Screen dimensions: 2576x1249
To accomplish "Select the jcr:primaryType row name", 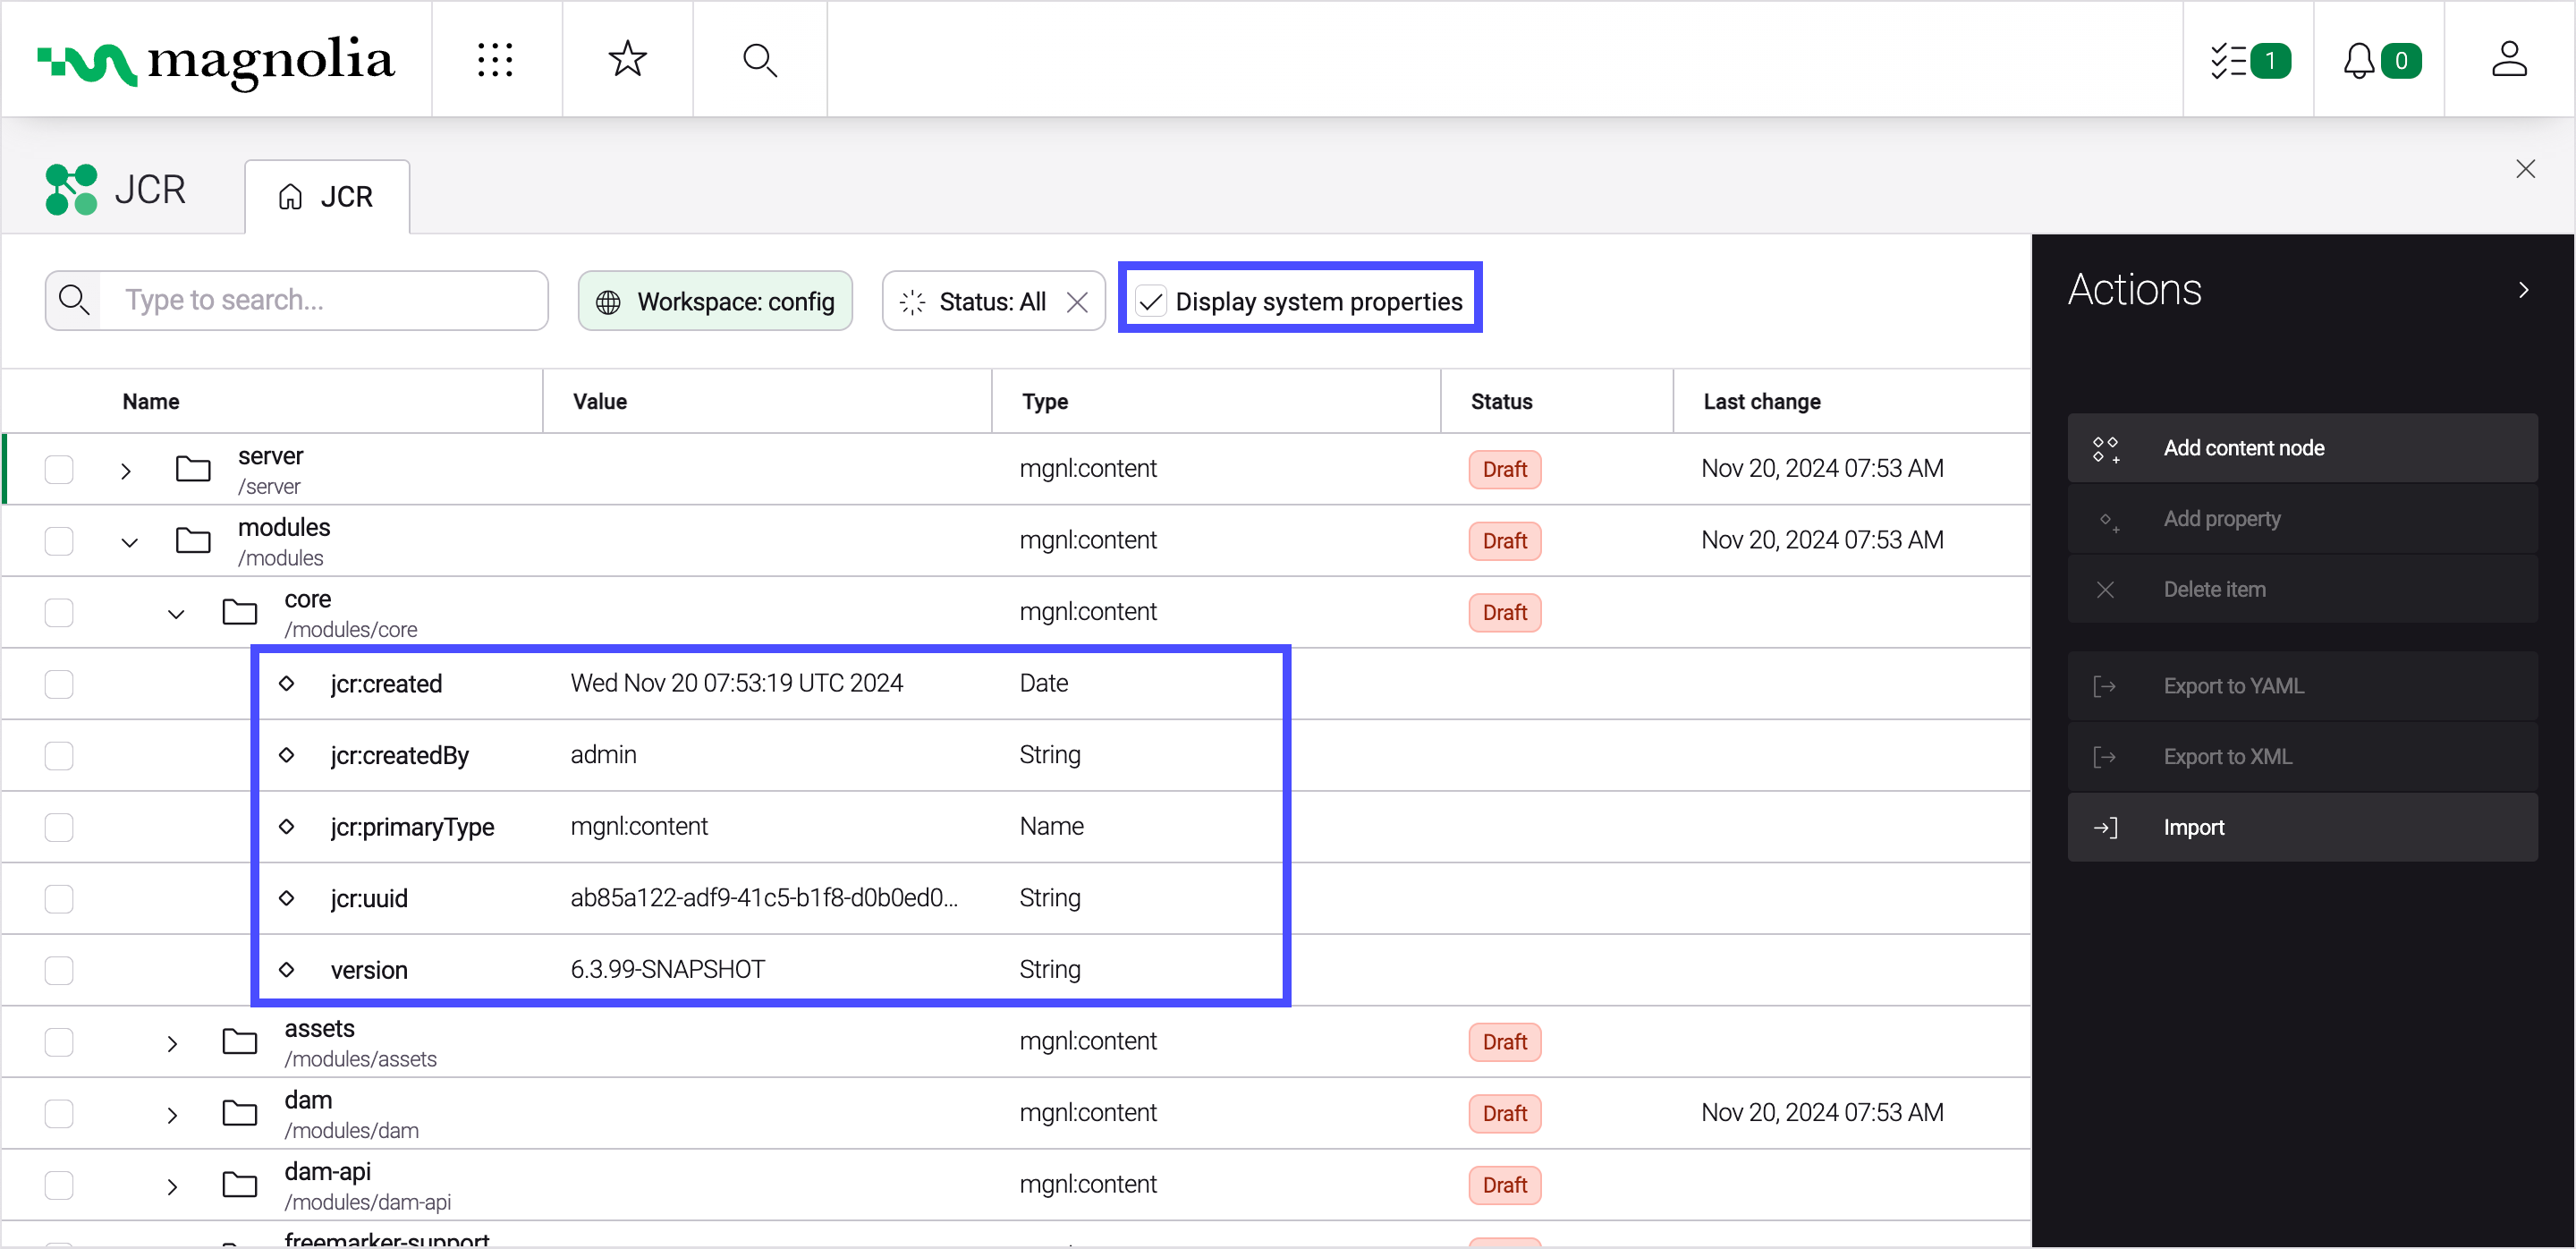I will (412, 827).
